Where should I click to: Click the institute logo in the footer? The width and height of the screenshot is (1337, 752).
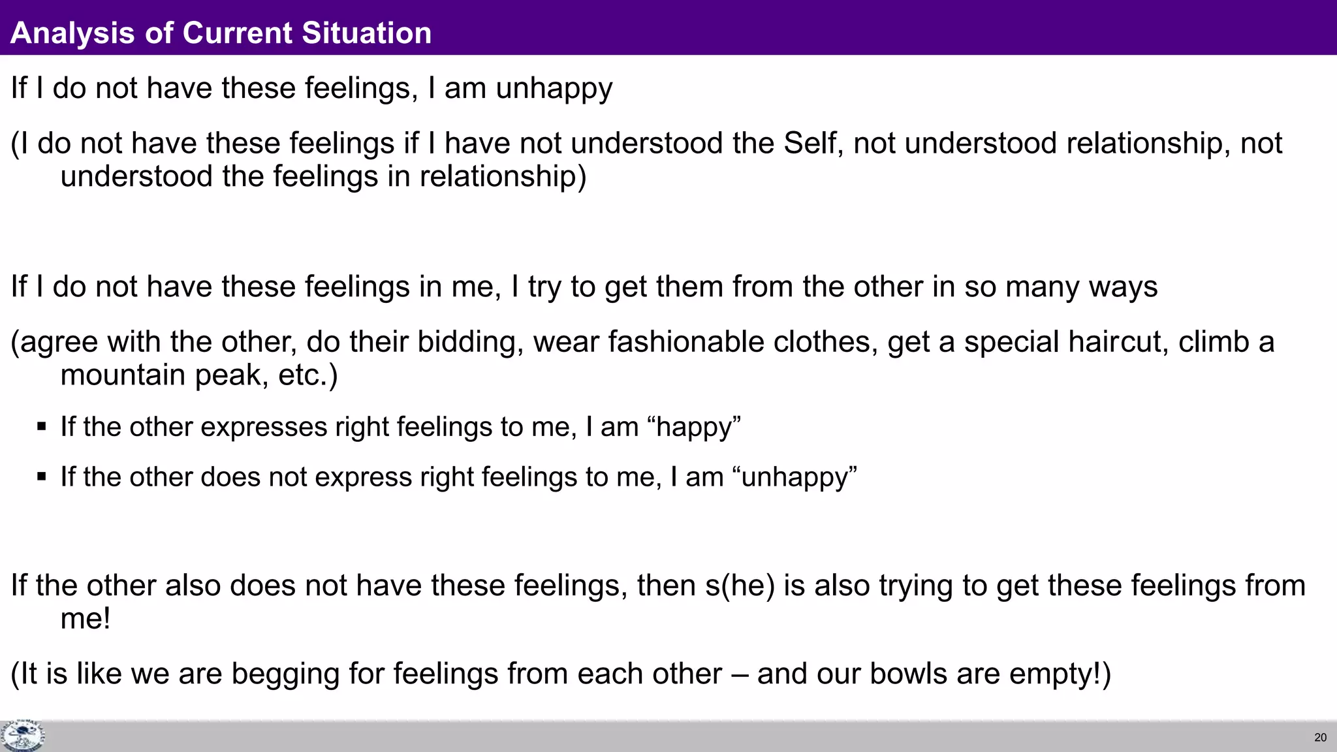[x=22, y=736]
